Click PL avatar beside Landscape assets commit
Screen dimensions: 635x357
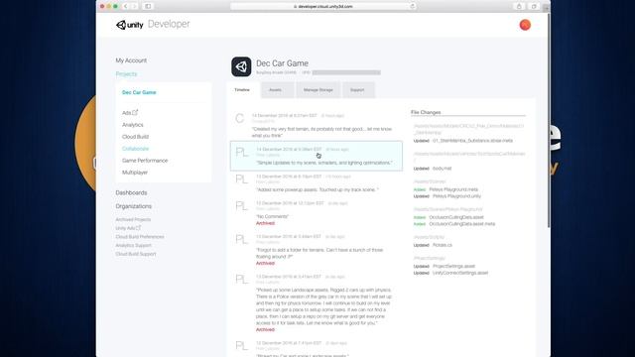tap(242, 280)
